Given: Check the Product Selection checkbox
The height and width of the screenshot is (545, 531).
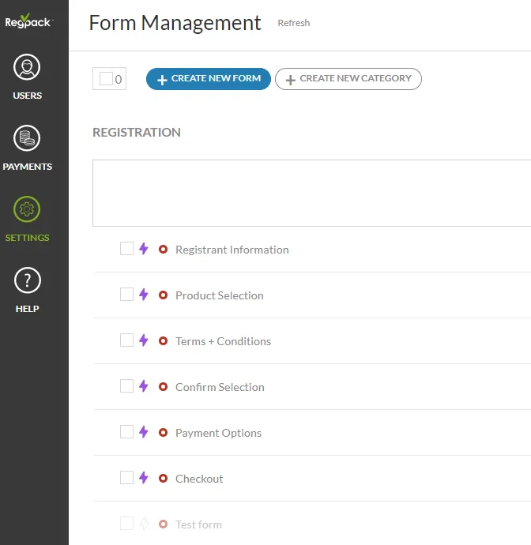Looking at the screenshot, I should click(x=126, y=295).
